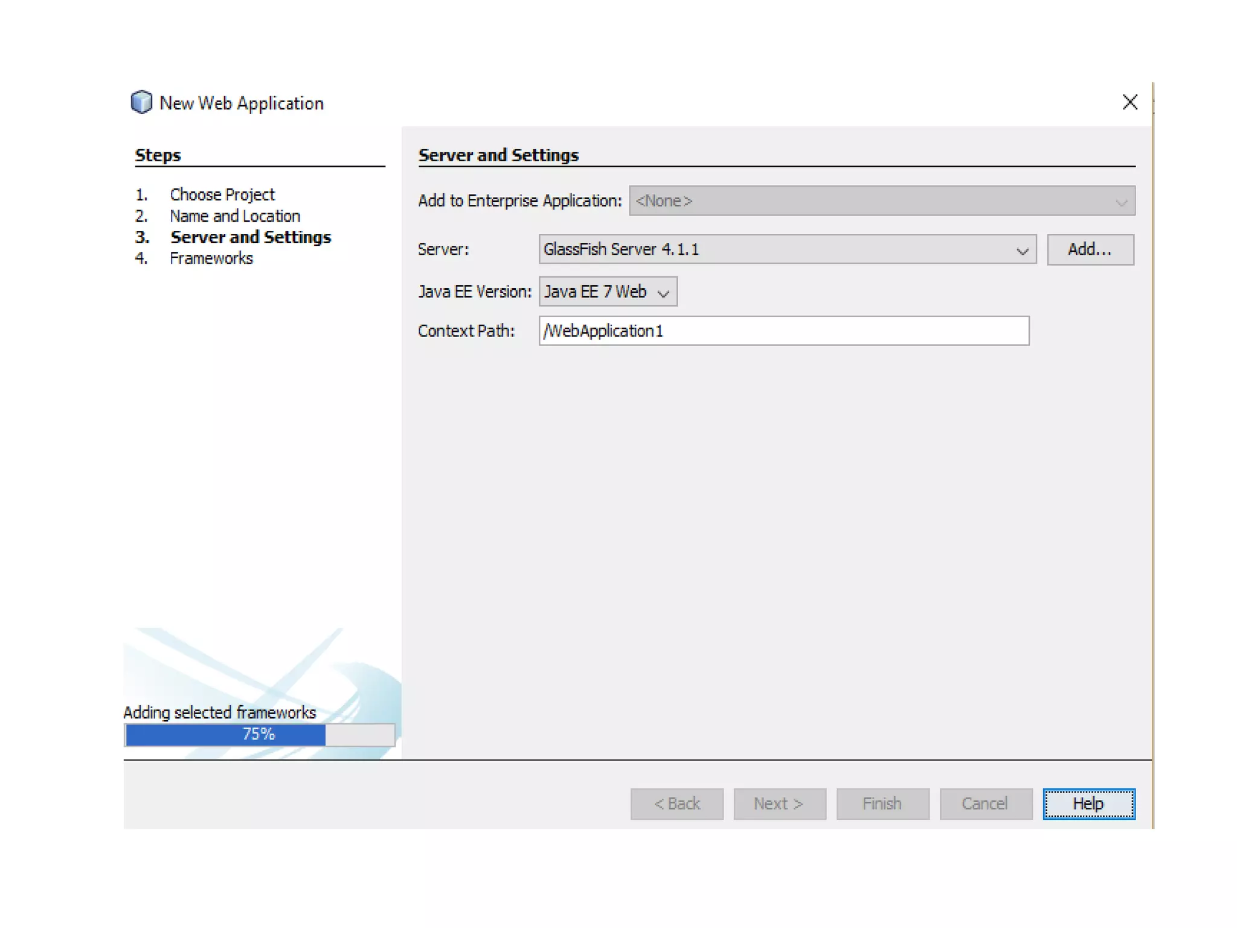Click the 75% progress bar
The width and height of the screenshot is (1237, 928).
(260, 735)
